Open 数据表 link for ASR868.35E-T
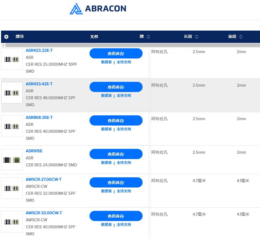The width and height of the screenshot is (260, 239). click(106, 129)
